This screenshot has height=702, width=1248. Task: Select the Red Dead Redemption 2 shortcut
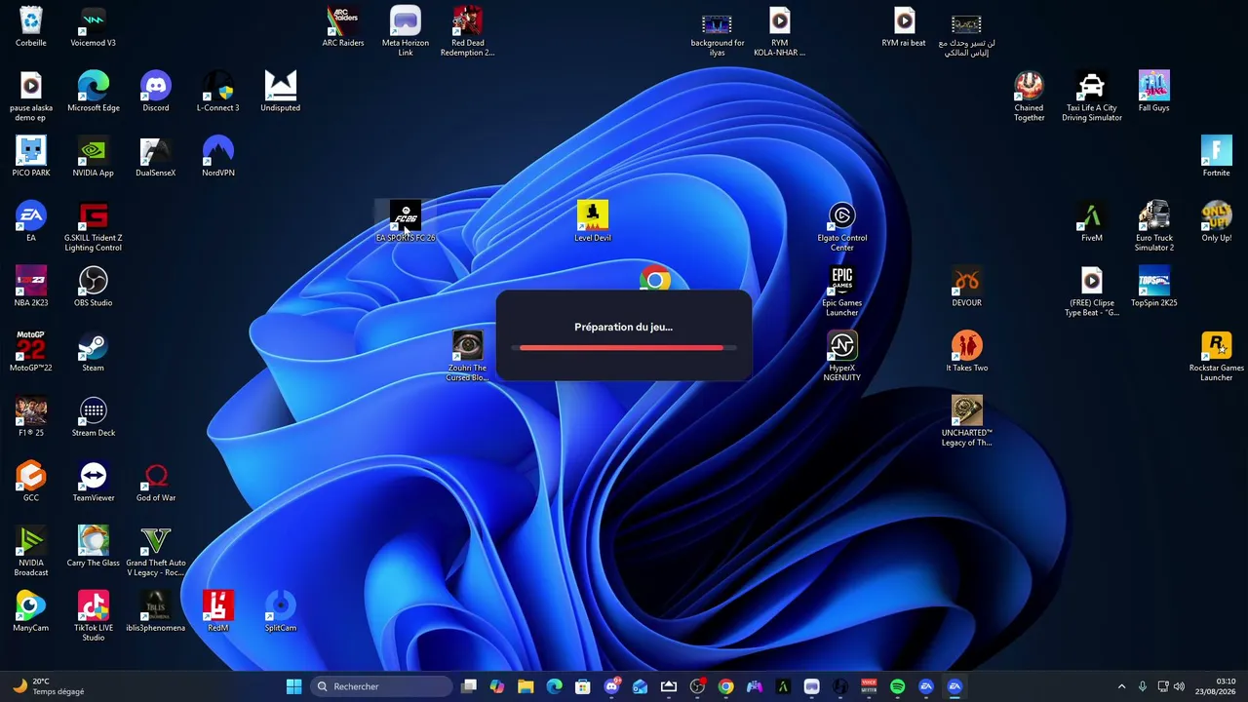pos(468,31)
